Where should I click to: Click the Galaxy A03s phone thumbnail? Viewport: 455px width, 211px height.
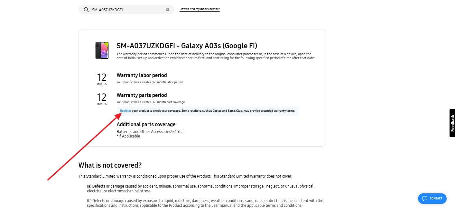(x=102, y=50)
